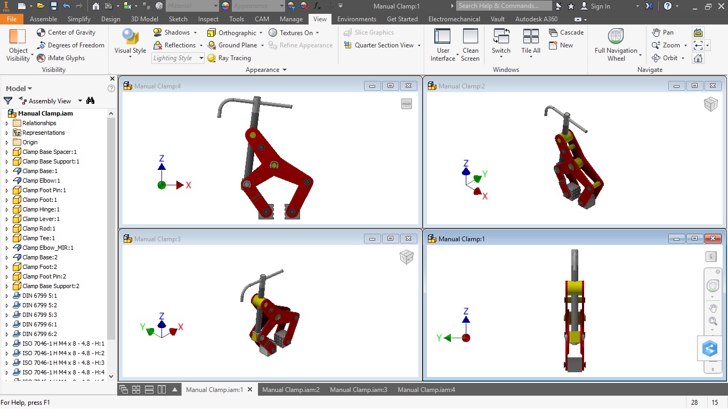Select the Zoom tool
The height and width of the screenshot is (409, 728).
(x=666, y=45)
